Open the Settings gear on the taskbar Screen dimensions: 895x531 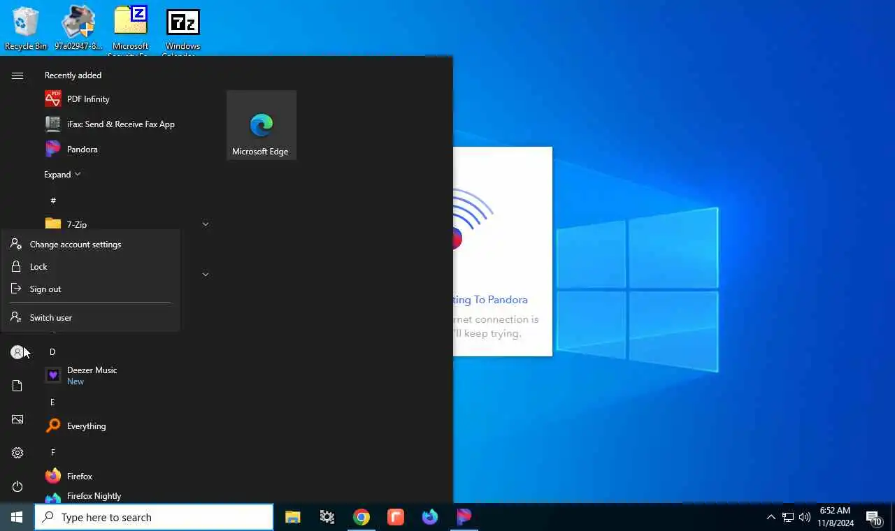[327, 517]
